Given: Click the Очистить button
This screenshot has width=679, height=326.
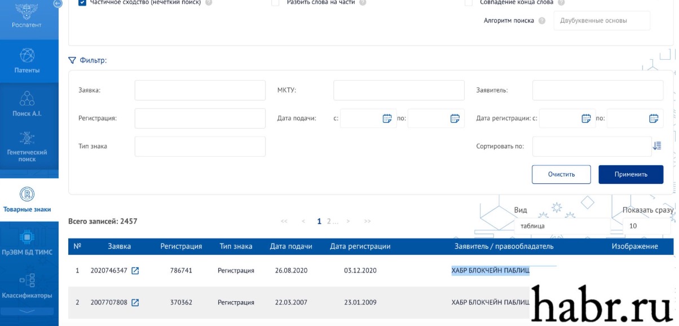Looking at the screenshot, I should (561, 174).
